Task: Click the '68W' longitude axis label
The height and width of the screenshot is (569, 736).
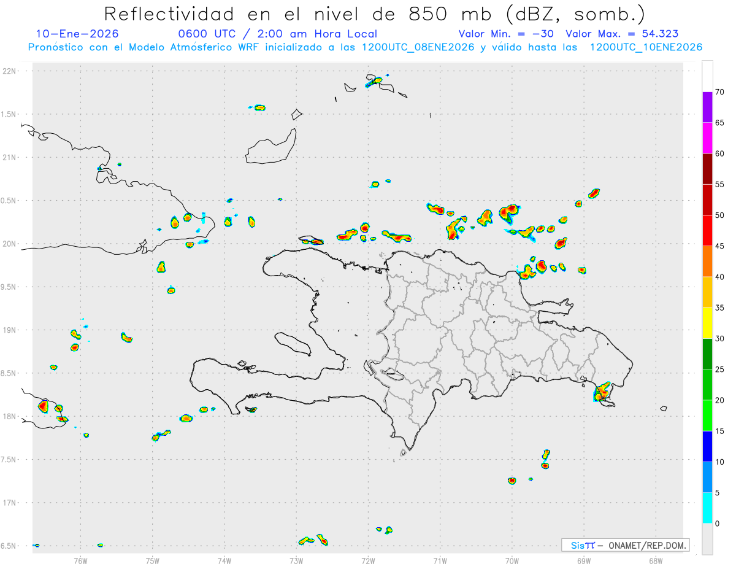Action: 656,561
